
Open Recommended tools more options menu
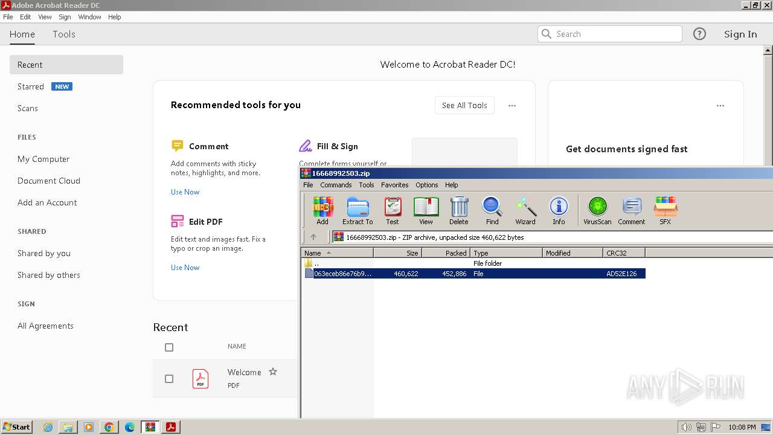pyautogui.click(x=512, y=106)
